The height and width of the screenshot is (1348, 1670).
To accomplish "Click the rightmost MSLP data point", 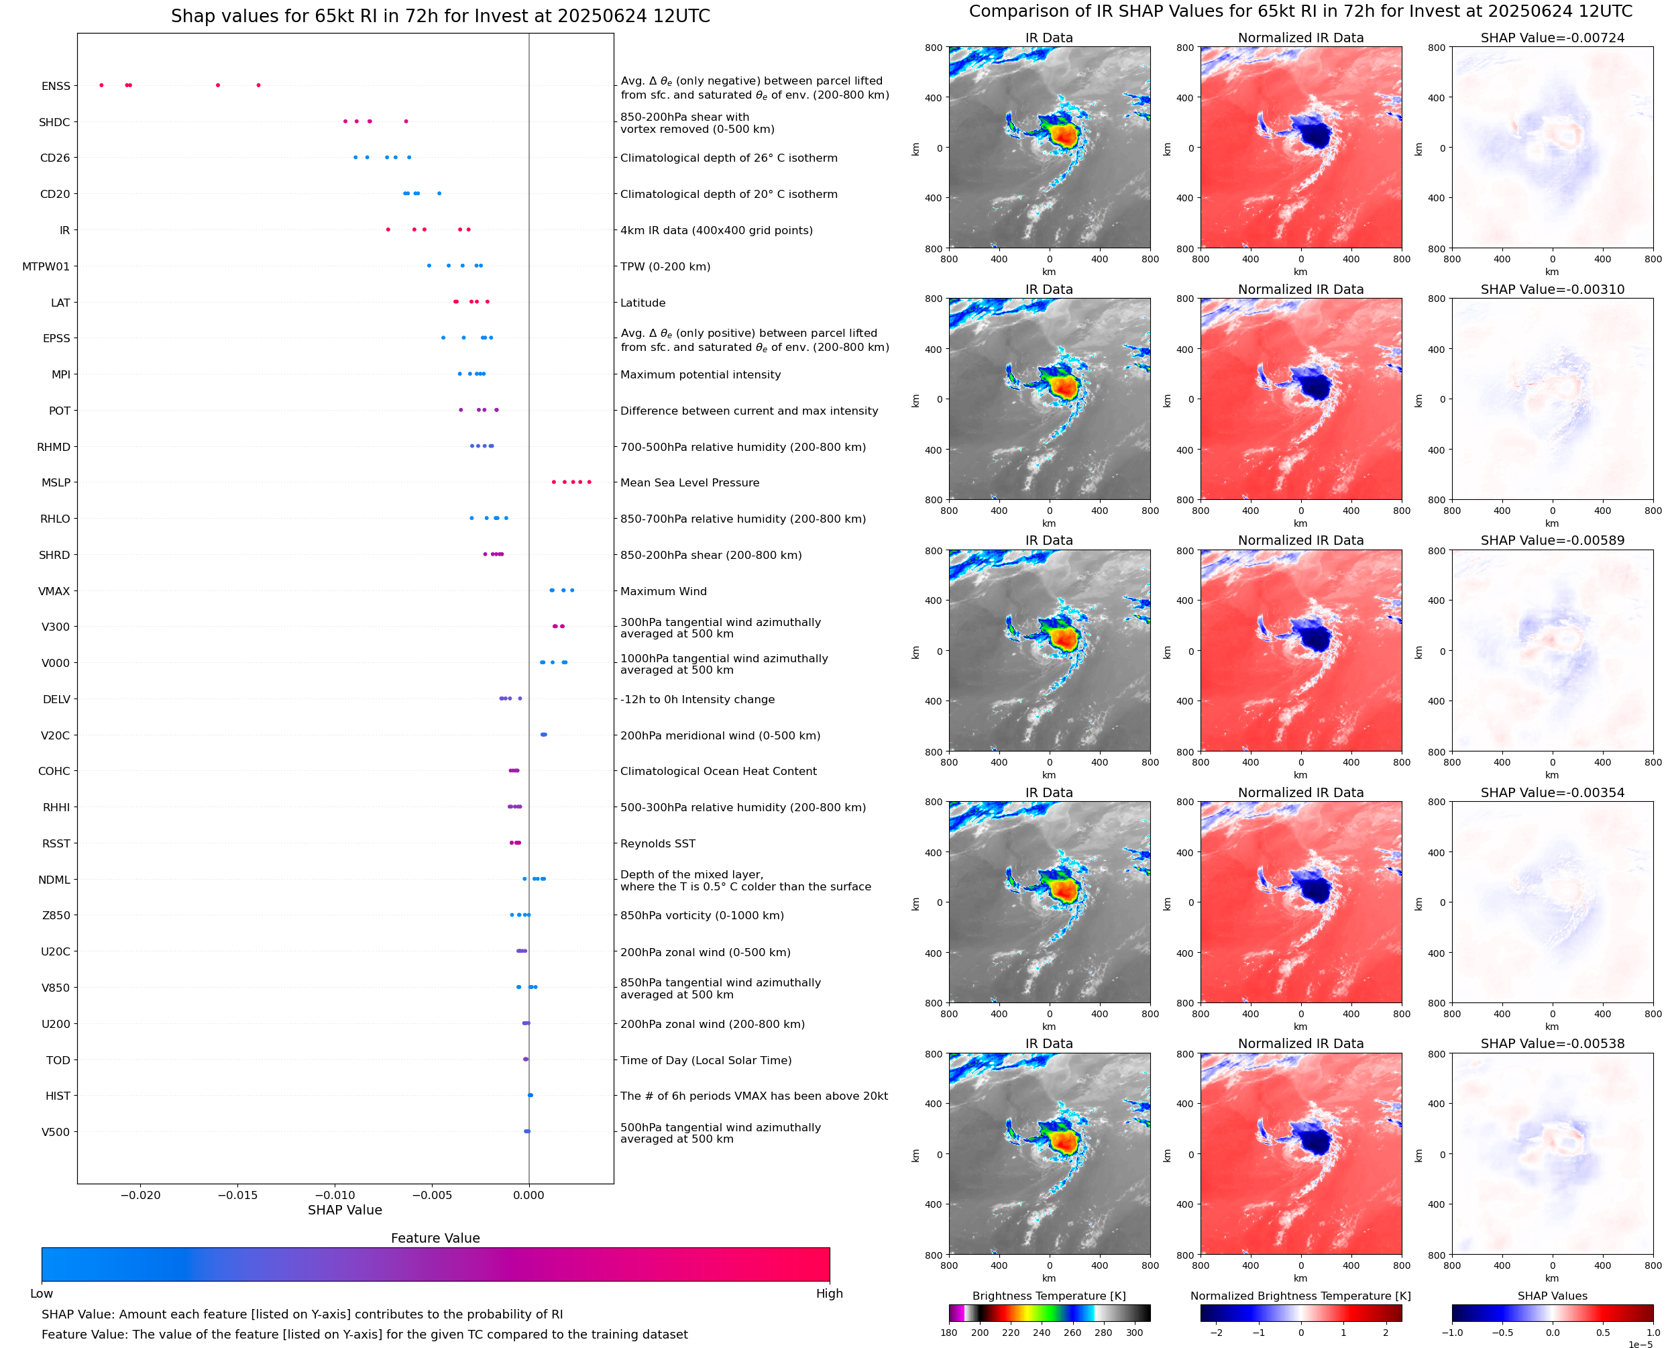I will point(589,482).
